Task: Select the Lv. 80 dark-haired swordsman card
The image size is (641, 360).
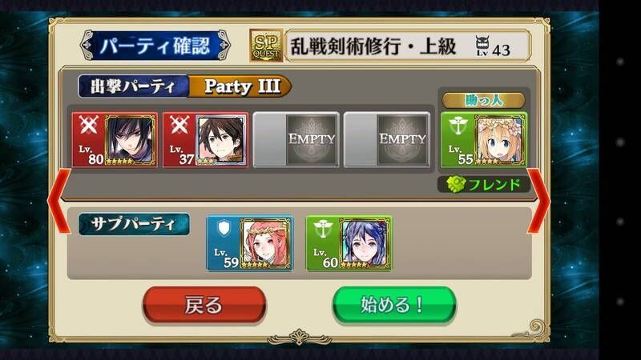Action: coord(115,139)
